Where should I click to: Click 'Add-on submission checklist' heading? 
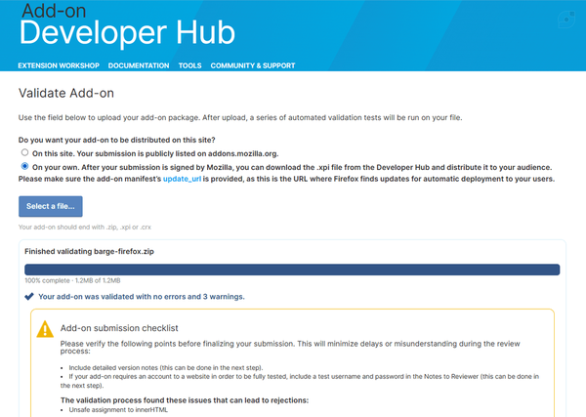tap(119, 328)
